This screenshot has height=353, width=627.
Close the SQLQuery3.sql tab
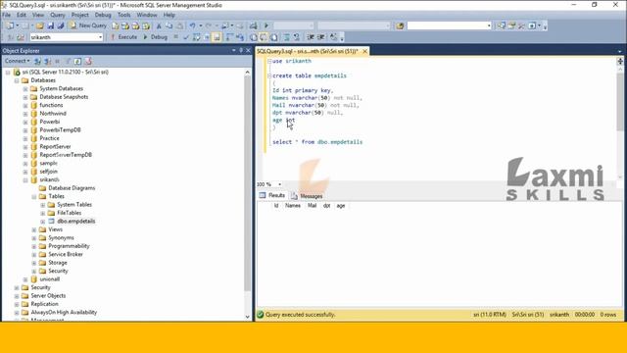(x=364, y=51)
